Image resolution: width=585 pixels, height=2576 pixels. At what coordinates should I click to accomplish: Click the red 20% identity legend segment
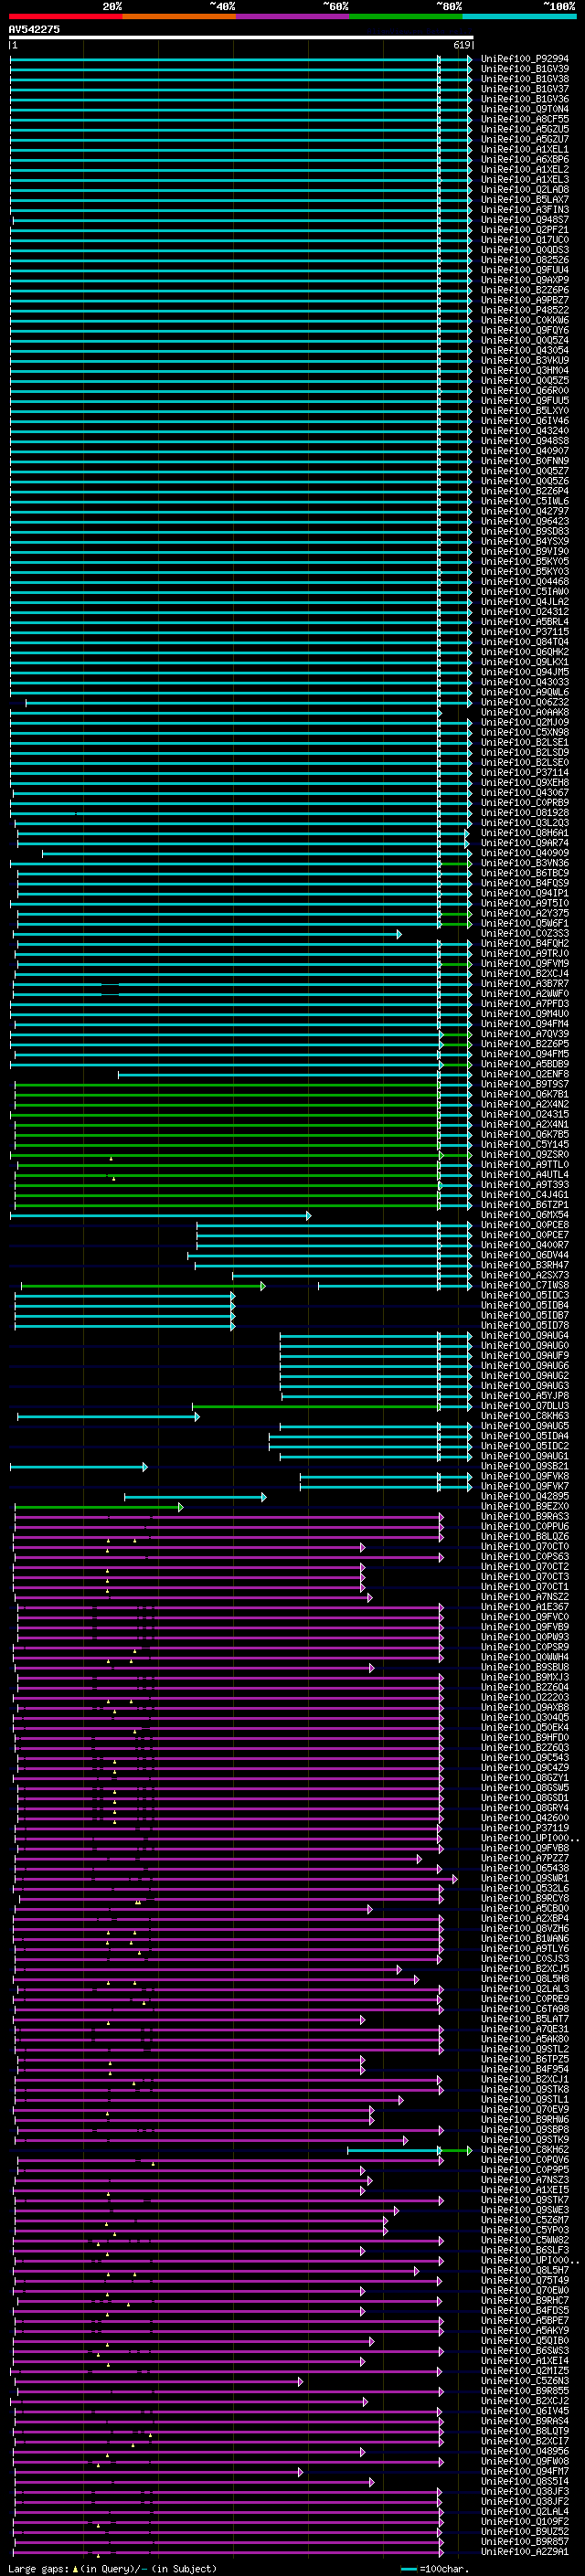click(x=65, y=16)
